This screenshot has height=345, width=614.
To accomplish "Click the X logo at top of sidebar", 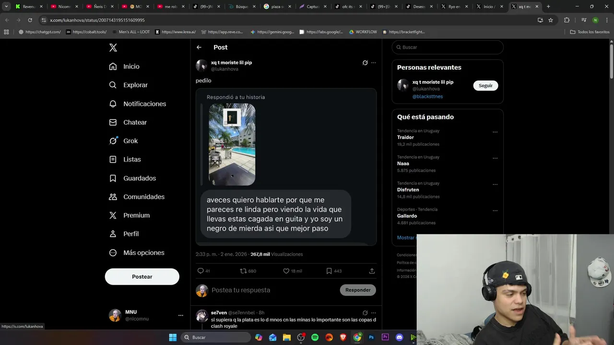I will [113, 47].
